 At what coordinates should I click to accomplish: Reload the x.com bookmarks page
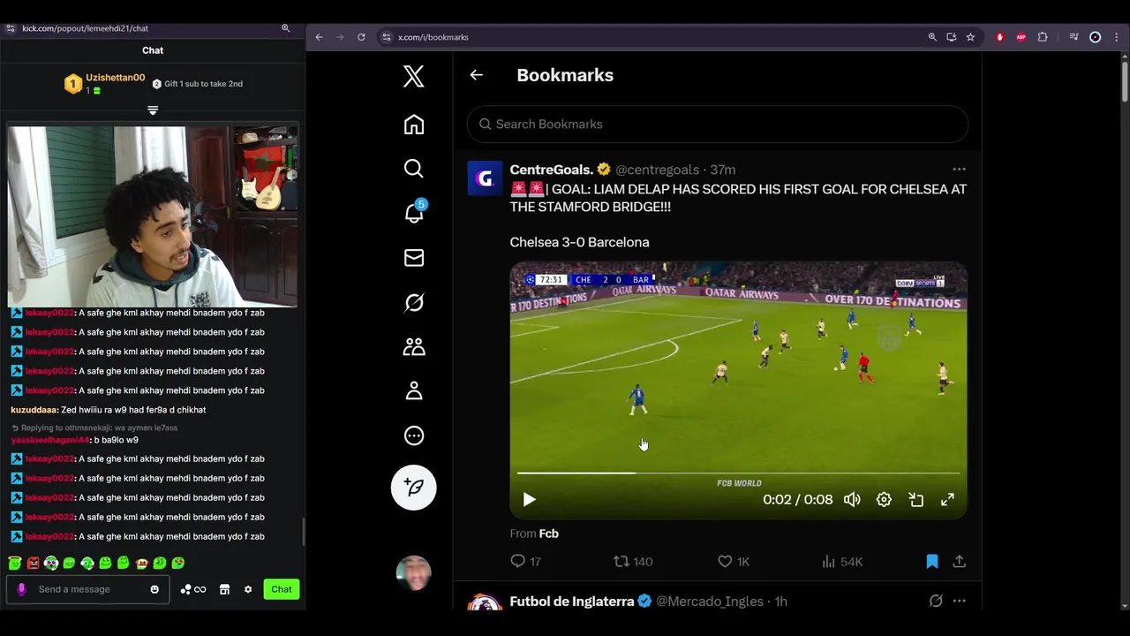click(361, 37)
